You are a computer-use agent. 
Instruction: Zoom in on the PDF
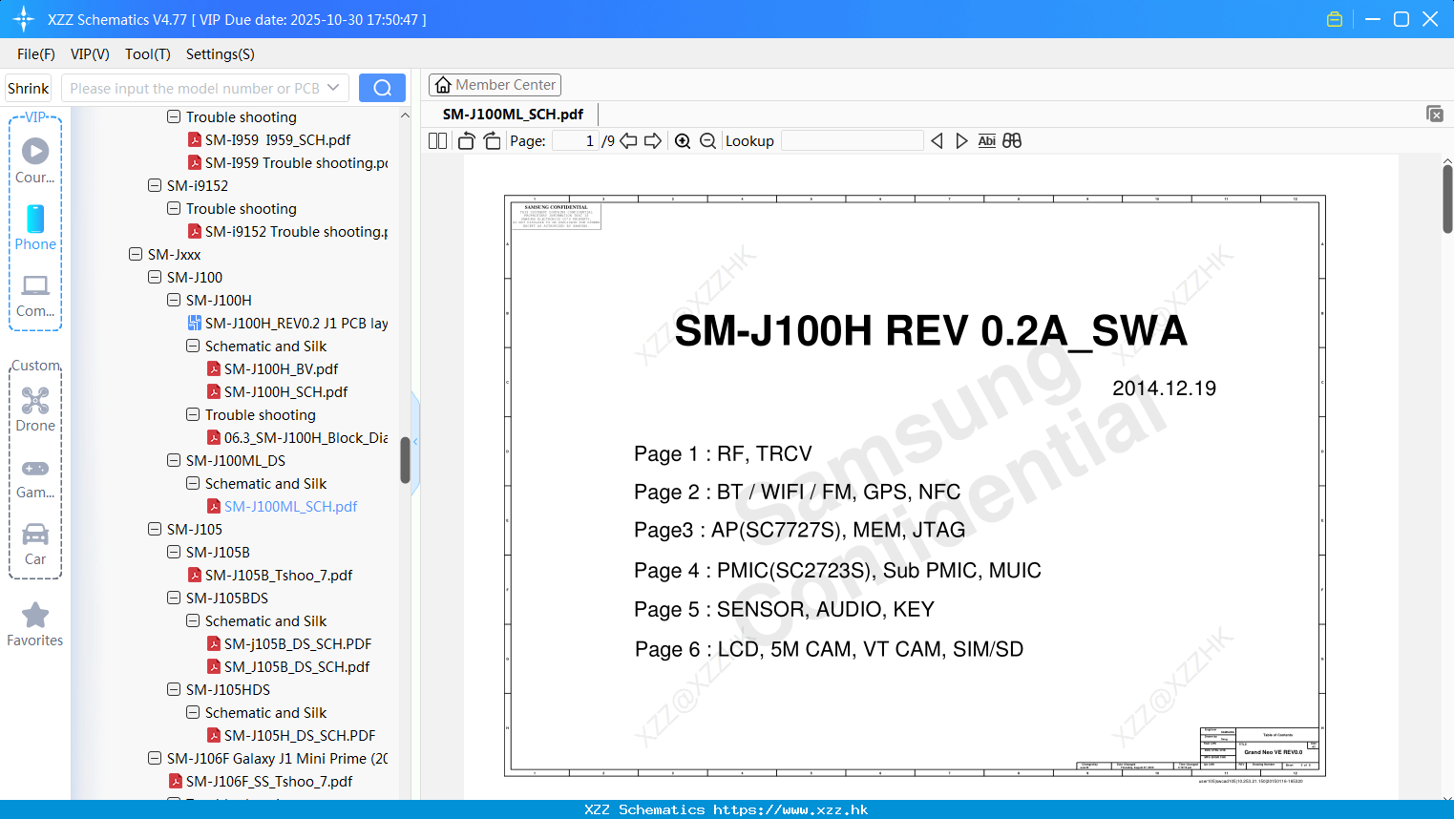[x=683, y=140]
